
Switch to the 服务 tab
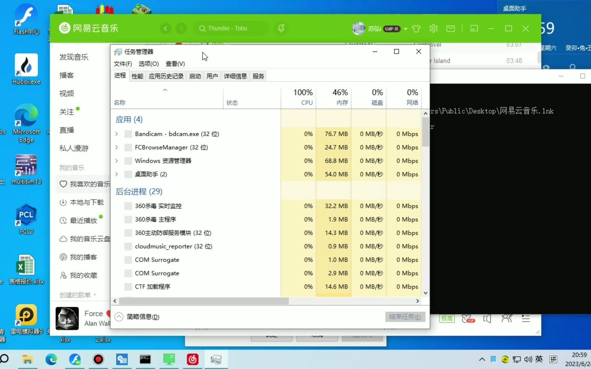[258, 76]
